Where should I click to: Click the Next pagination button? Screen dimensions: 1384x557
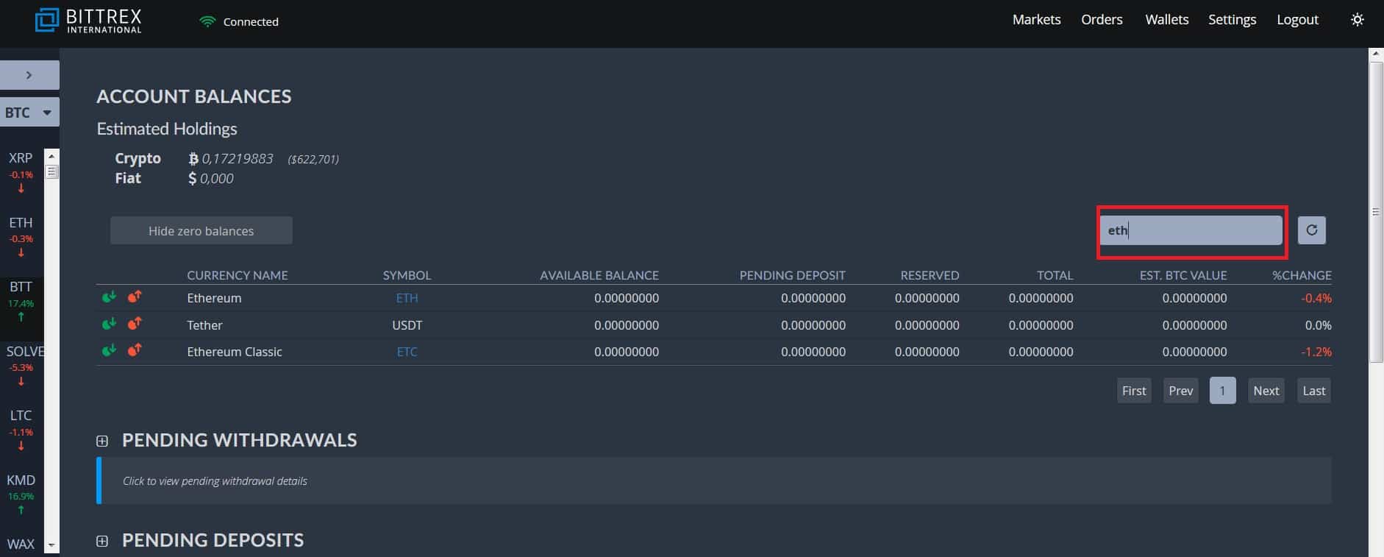tap(1266, 391)
